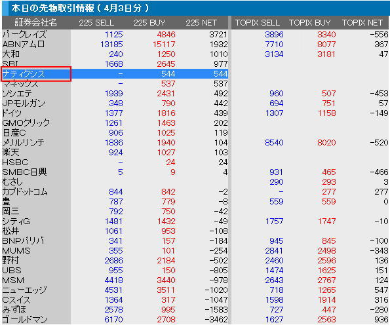The width and height of the screenshot is (390, 325).
Task: Select the 松井 company name
Action: [x=10, y=231]
